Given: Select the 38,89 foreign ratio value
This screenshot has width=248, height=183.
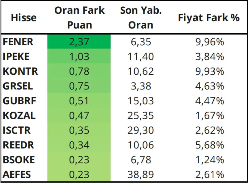Looking at the screenshot, I should click(141, 175).
